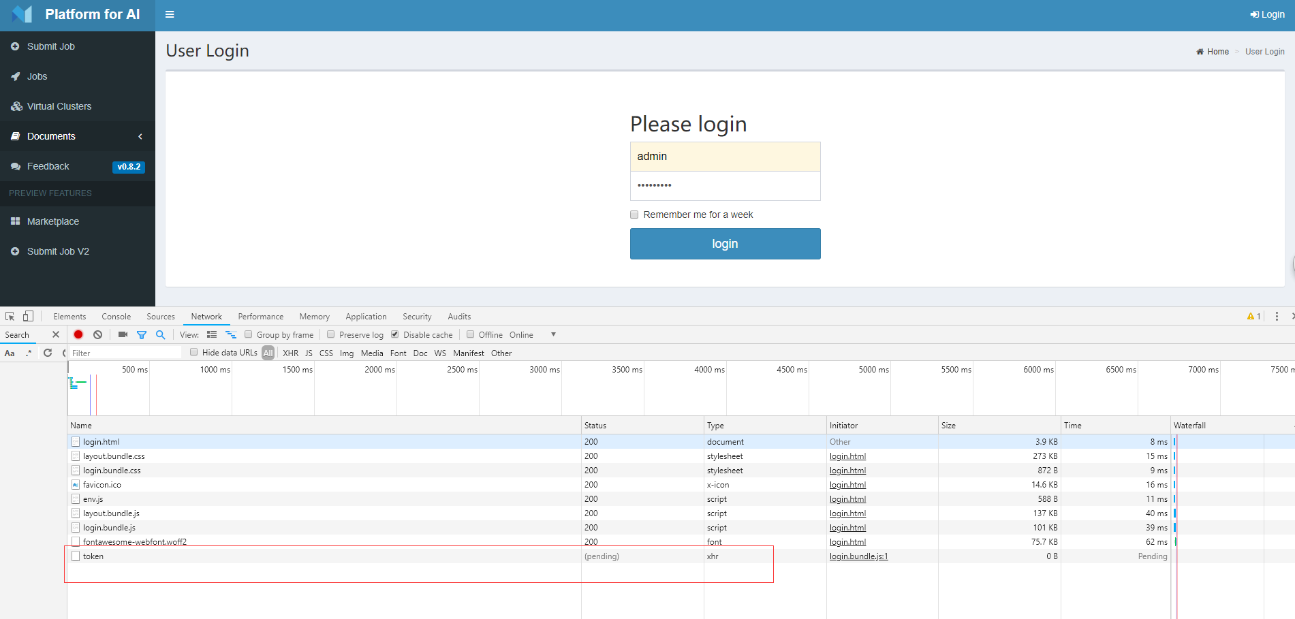Image resolution: width=1295 pixels, height=619 pixels.
Task: Collapse the Documents sidebar section
Action: click(x=140, y=136)
